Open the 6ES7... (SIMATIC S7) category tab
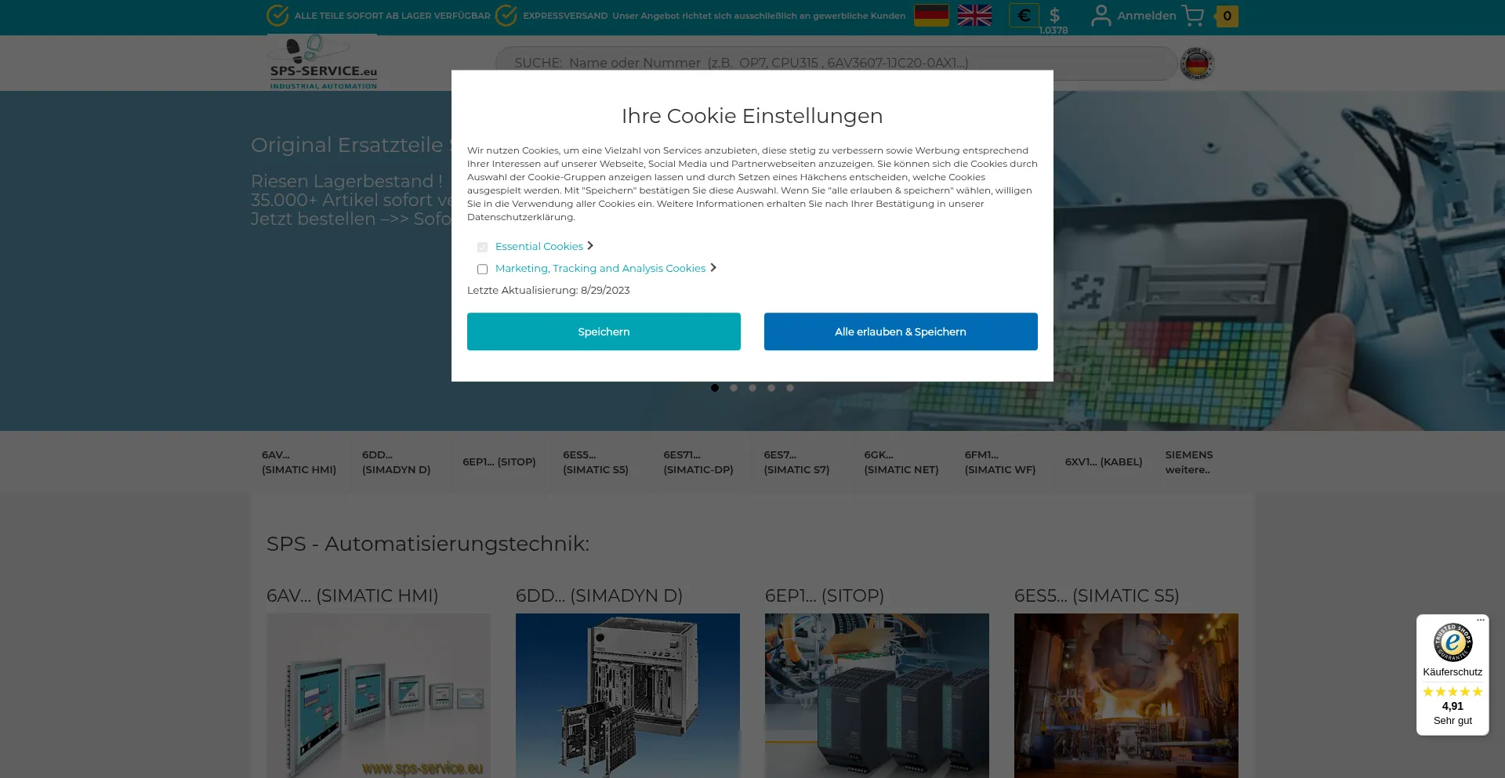 point(796,462)
